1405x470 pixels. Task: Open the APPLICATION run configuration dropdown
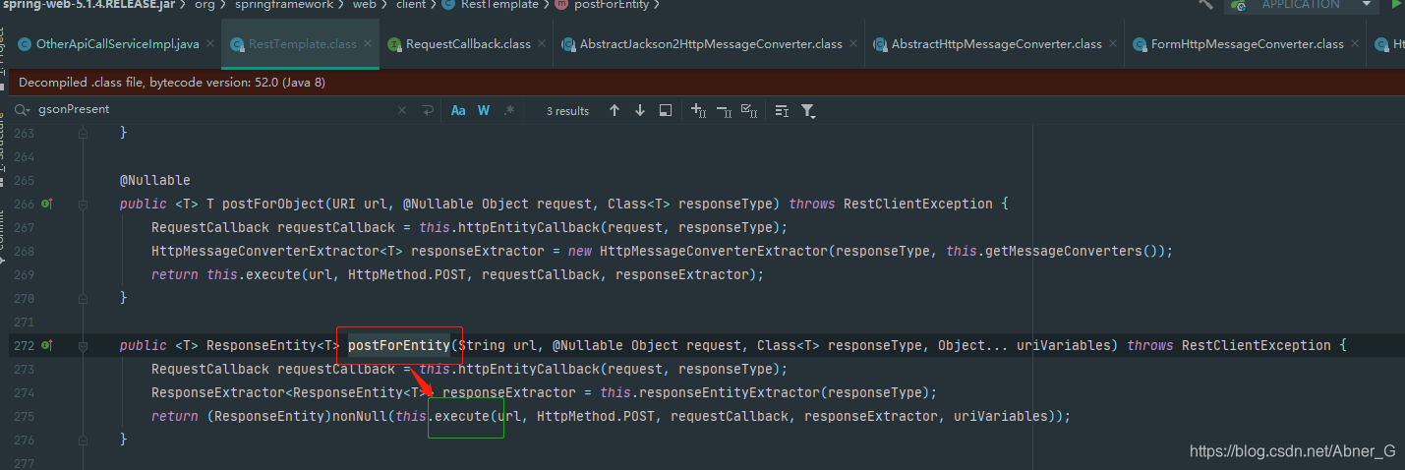coord(1303,5)
